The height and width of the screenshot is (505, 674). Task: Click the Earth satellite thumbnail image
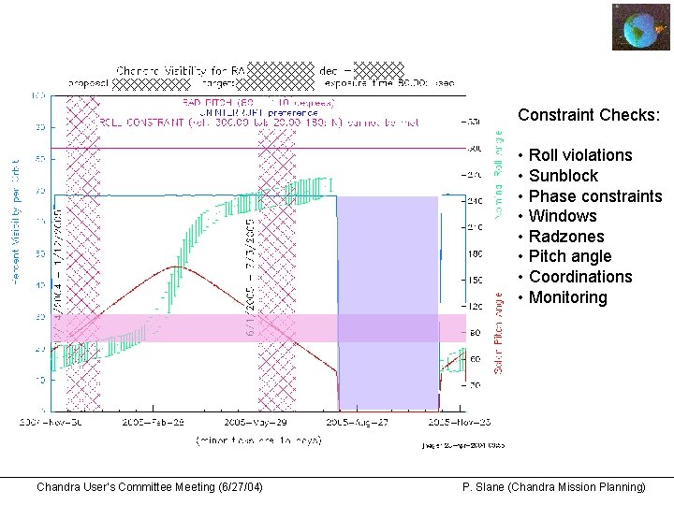pyautogui.click(x=641, y=27)
